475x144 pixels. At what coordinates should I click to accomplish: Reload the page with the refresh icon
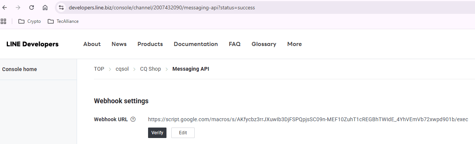[32, 7]
